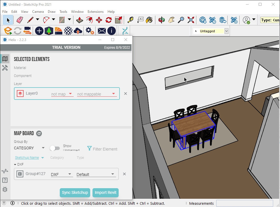Open Layer0 'not mappable' dropdown
This screenshot has height=207, width=280.
(x=97, y=94)
